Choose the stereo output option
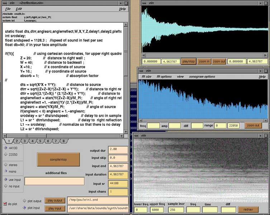This screenshot has width=270, height=215. click(x=5, y=164)
